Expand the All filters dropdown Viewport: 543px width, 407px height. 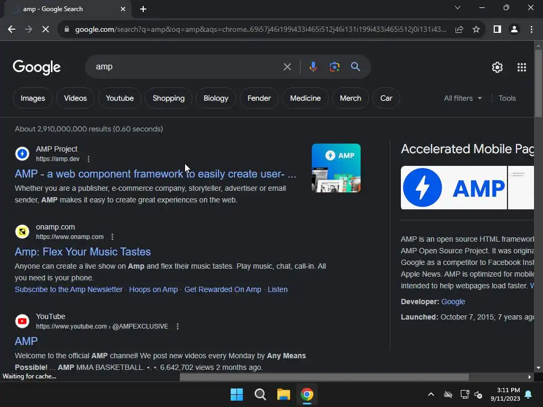462,98
